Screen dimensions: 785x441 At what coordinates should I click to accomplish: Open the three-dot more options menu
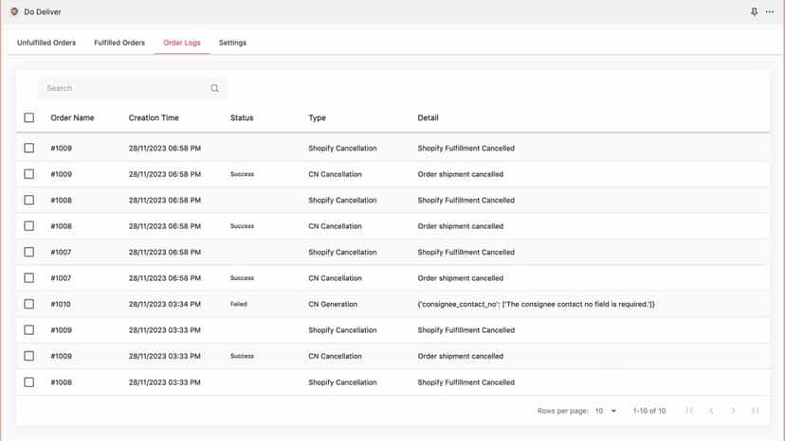[x=770, y=11]
